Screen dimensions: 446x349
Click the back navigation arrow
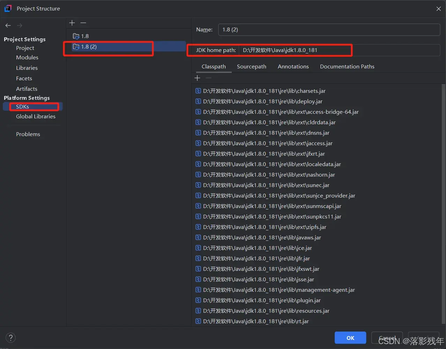click(8, 25)
